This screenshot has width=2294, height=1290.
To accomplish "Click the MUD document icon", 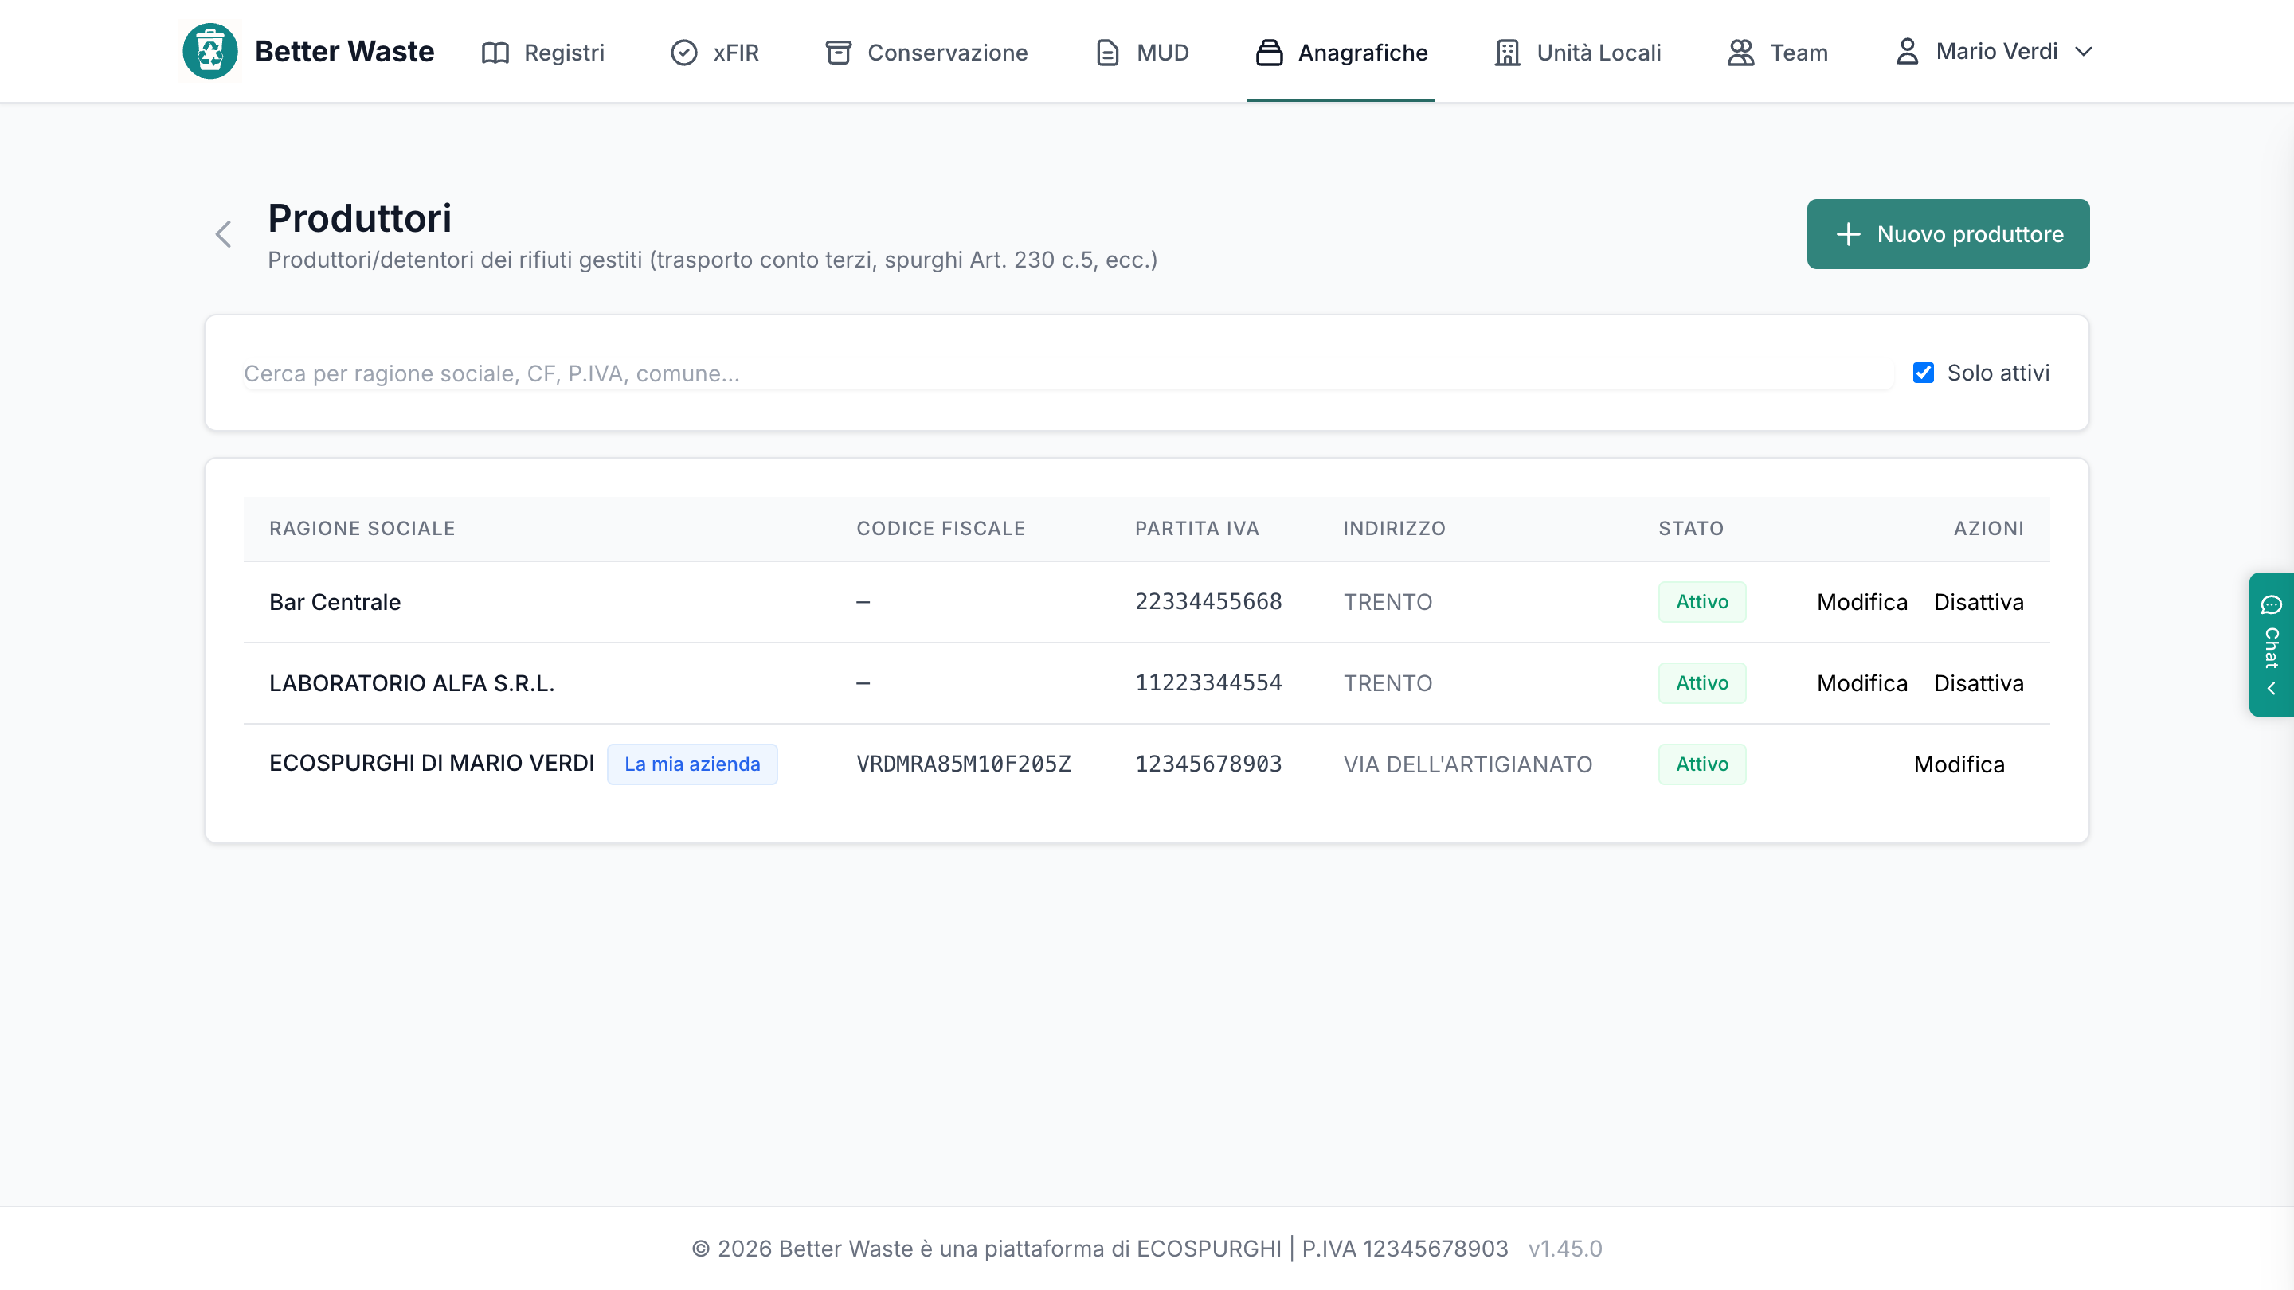I will [1107, 53].
